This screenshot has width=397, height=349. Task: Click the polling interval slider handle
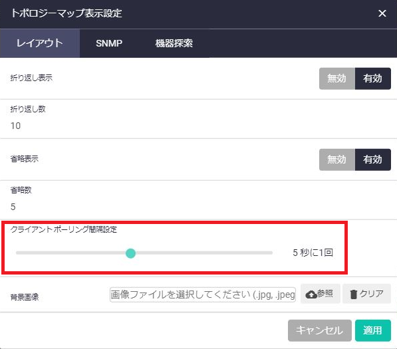(130, 253)
